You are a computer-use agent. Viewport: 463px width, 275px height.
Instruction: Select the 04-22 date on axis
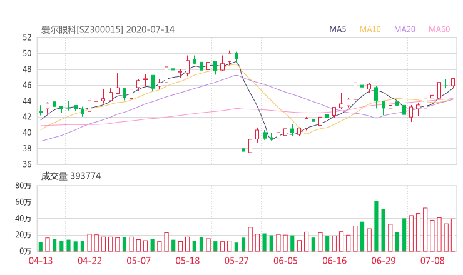(x=91, y=261)
